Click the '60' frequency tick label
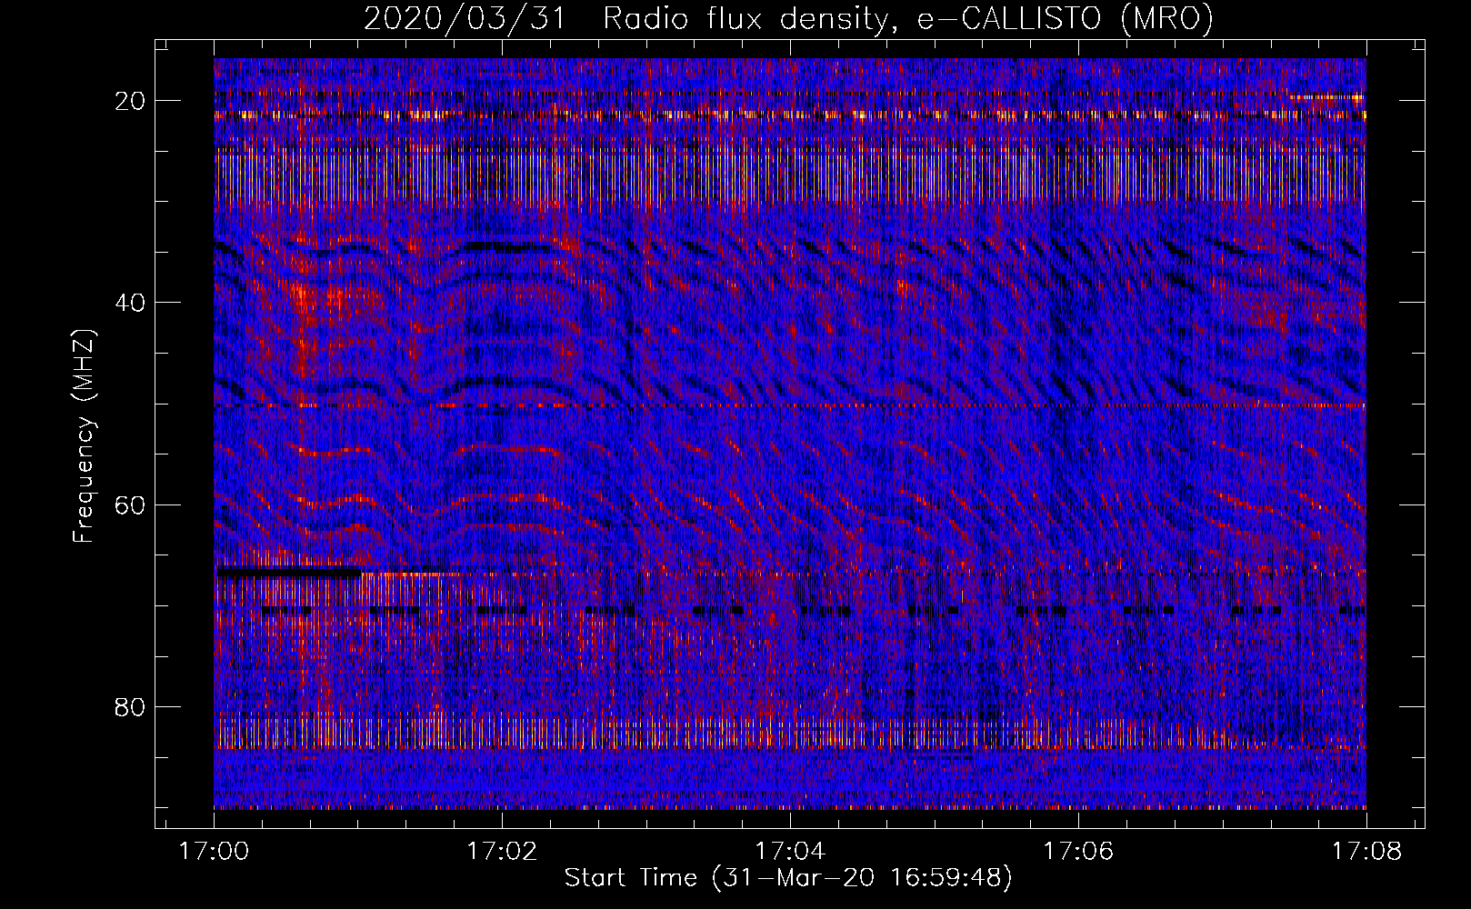 (x=131, y=504)
